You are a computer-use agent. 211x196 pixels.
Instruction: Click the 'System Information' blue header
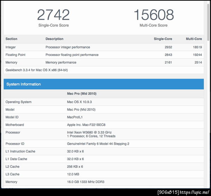click(x=104, y=84)
